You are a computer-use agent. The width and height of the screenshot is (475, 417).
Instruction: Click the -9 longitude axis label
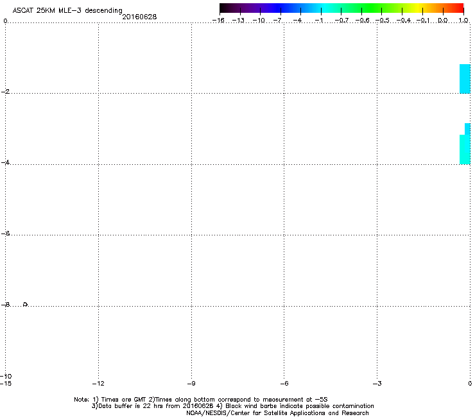tap(191, 384)
